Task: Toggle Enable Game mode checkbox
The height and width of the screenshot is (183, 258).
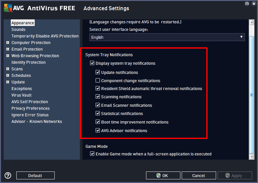Action: click(x=92, y=154)
